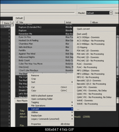Select Remove in the context menu
This screenshot has height=132, width=119.
click(x=51, y=75)
